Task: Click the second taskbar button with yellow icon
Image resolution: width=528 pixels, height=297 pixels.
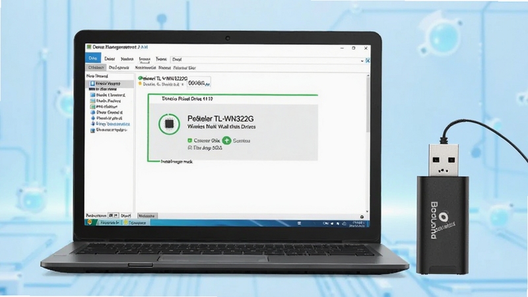Action: [x=135, y=222]
